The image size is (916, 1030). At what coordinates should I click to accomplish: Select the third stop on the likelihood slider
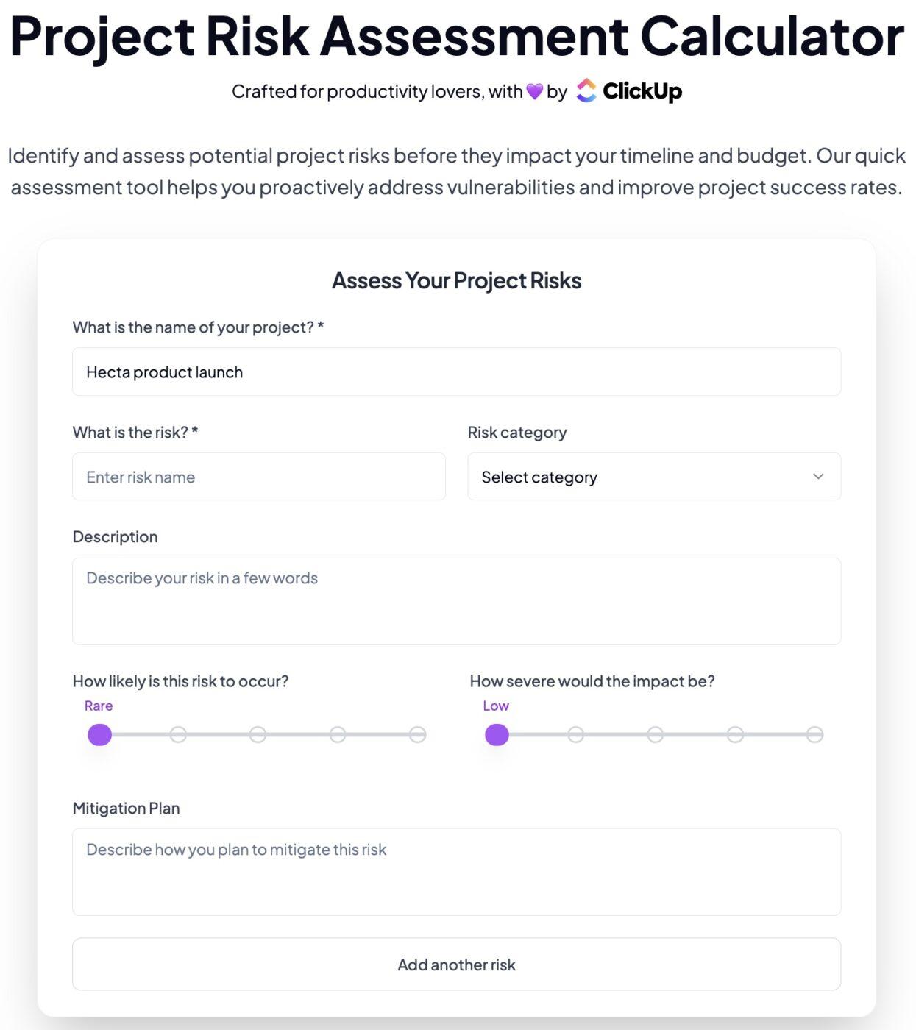coord(258,734)
